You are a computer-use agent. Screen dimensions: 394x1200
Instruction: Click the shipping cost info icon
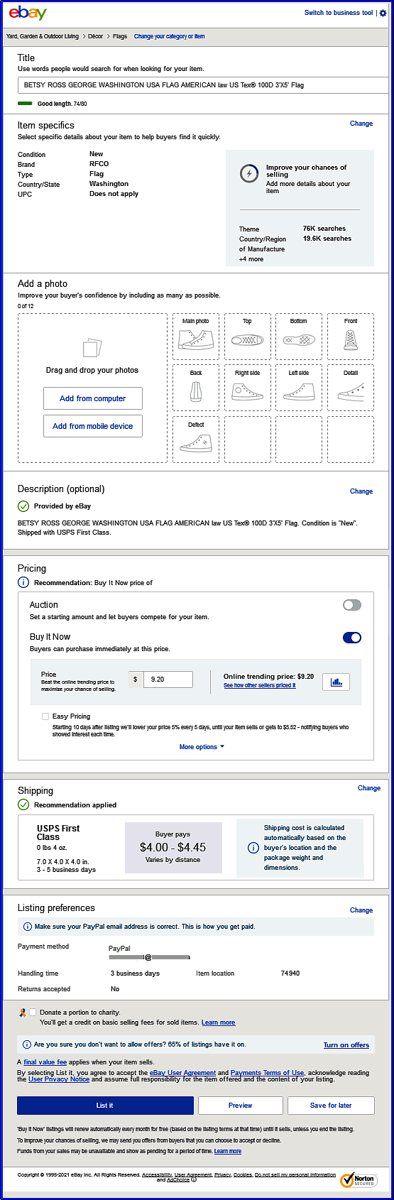point(253,848)
